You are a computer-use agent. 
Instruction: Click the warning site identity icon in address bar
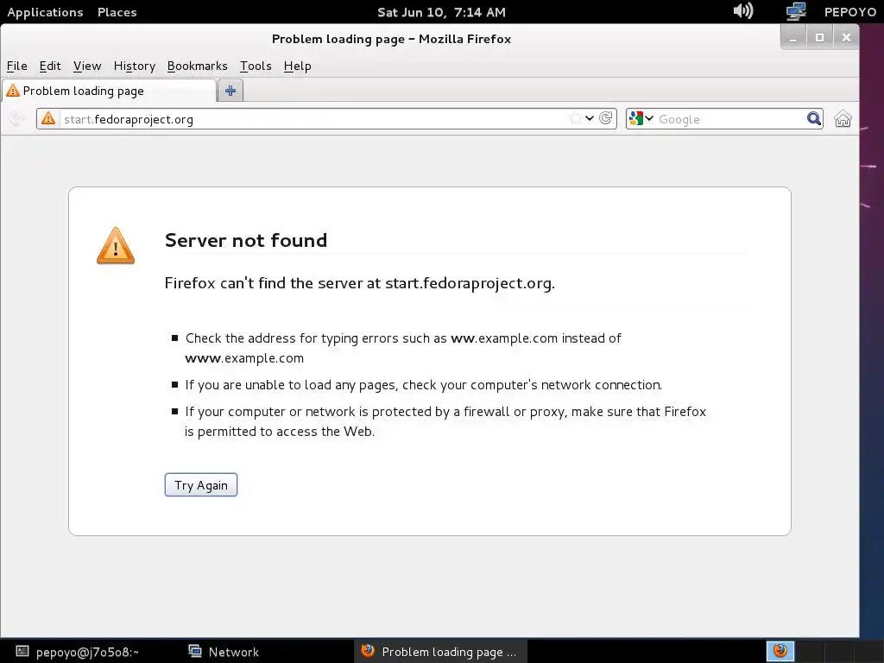[48, 119]
